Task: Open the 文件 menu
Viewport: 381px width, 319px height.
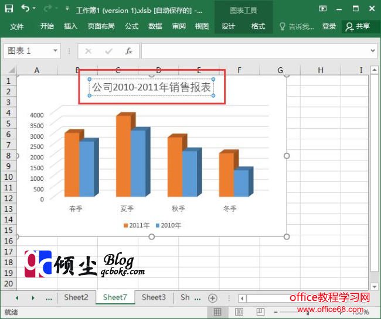Action: 17,26
